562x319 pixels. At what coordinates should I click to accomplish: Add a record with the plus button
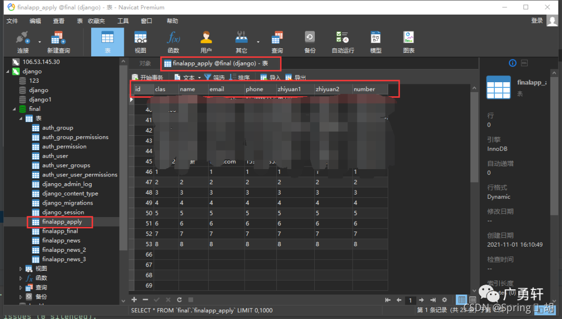[x=134, y=300]
